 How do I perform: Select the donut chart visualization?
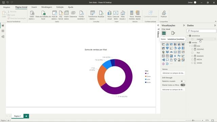click(179, 48)
